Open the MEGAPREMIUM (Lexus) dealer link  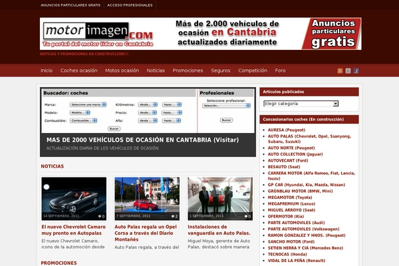[291, 204]
